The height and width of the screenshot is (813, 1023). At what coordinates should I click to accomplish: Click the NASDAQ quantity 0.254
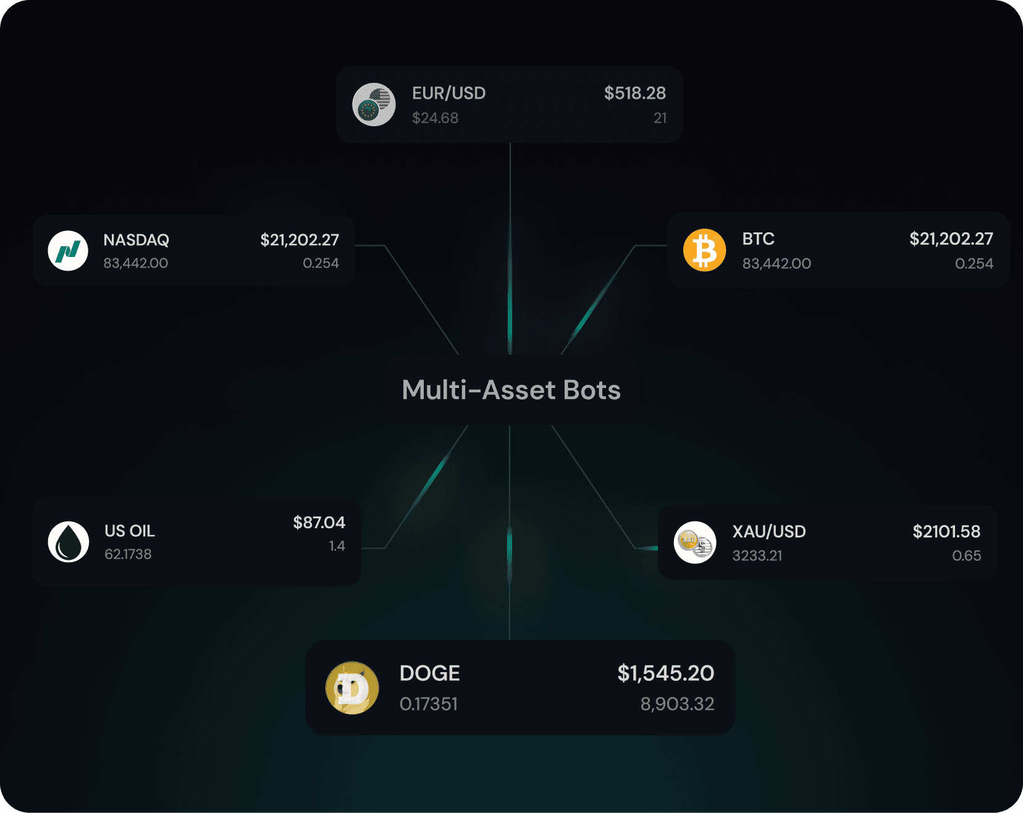pos(321,263)
